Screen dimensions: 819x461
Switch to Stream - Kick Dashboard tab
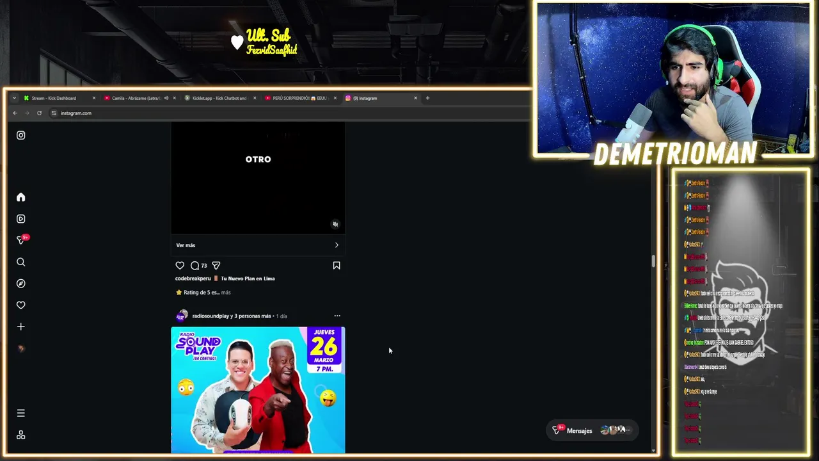(x=59, y=98)
